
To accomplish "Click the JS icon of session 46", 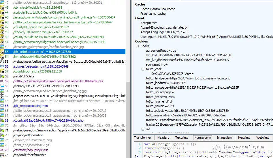I will pyautogui.click(x=2, y=22).
